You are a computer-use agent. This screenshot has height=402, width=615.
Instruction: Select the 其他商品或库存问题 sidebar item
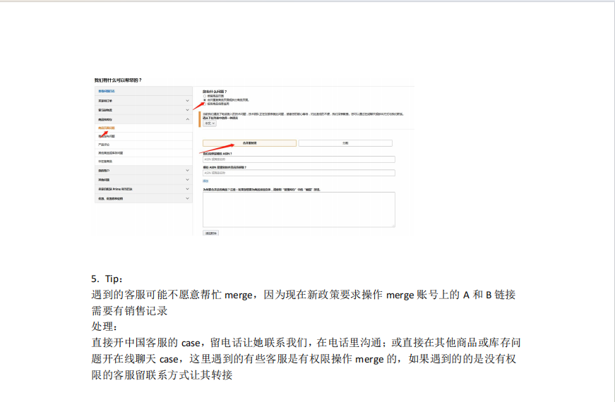pos(111,153)
